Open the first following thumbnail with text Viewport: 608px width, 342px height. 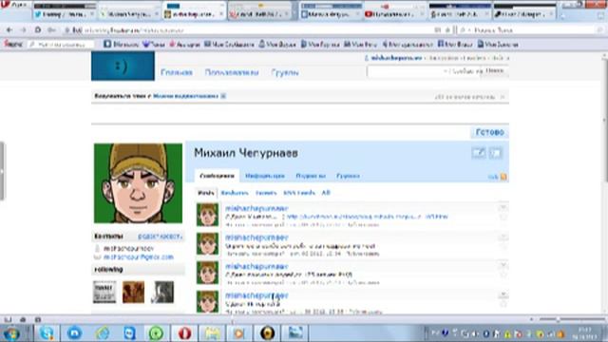pyautogui.click(x=104, y=292)
